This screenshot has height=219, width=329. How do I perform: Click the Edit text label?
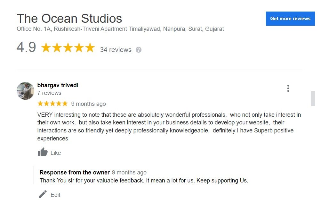pyautogui.click(x=55, y=195)
